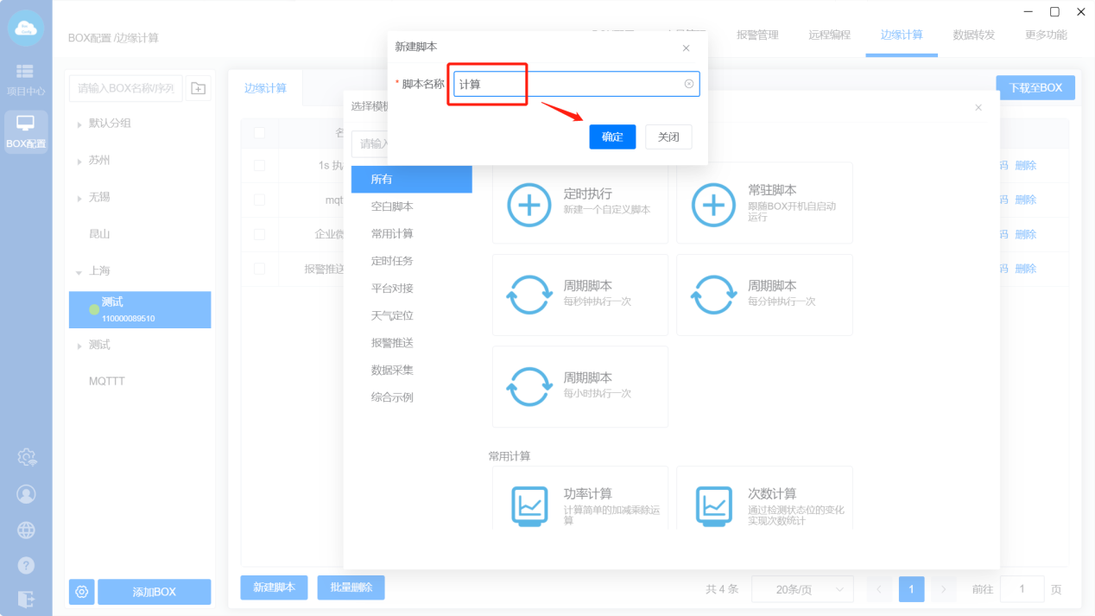This screenshot has height=616, width=1095.
Task: Switch to the 数据转发 tab
Action: coord(973,35)
